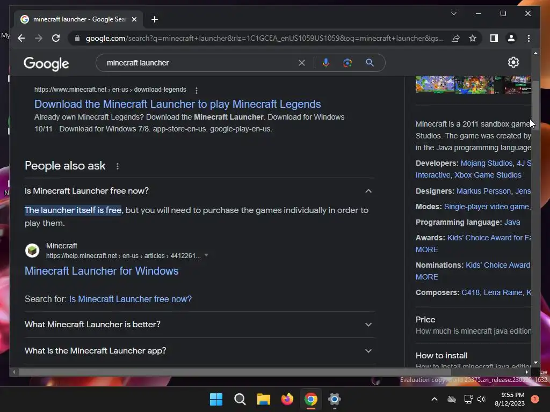Open the C418 composer link
Screen dimensions: 550x412
(471, 292)
